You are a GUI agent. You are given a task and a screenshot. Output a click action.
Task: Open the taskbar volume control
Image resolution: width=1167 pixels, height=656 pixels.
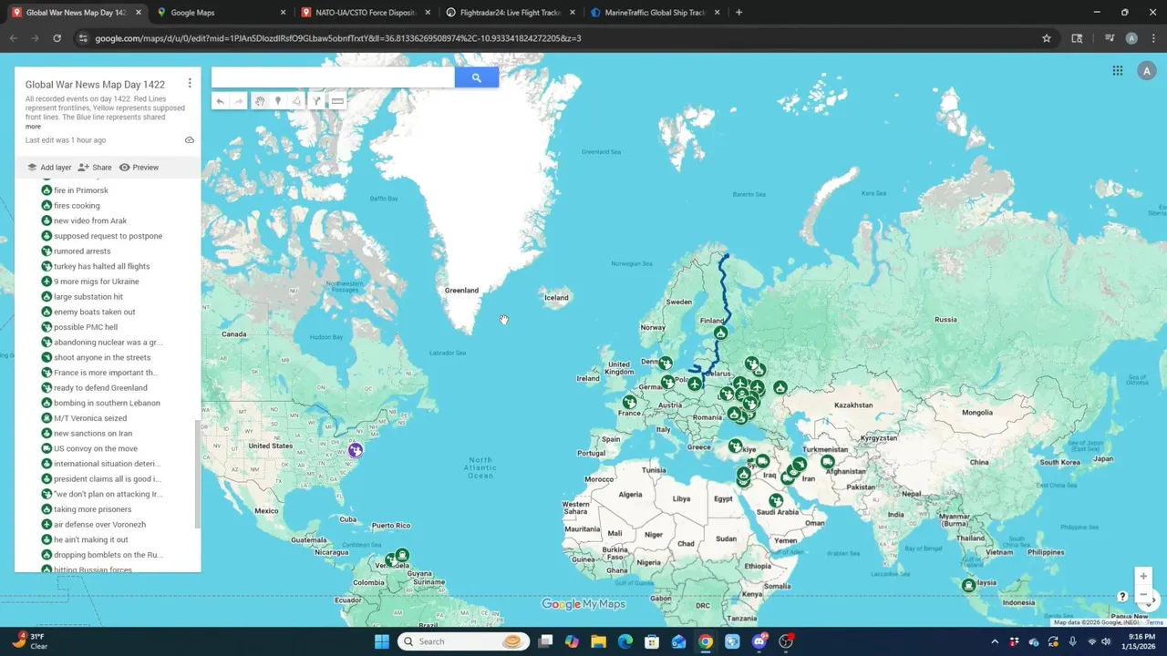click(1106, 641)
